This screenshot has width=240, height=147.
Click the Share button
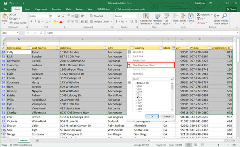231,9
